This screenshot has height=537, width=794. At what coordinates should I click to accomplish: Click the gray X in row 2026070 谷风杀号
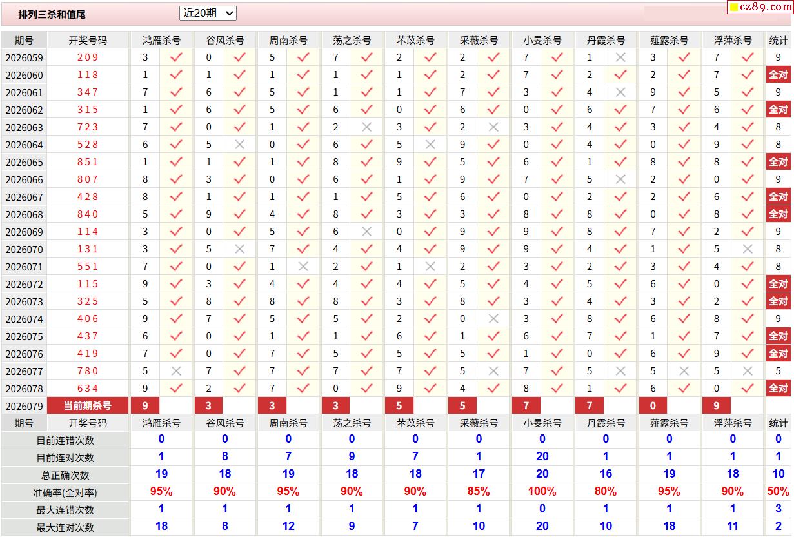tap(240, 249)
